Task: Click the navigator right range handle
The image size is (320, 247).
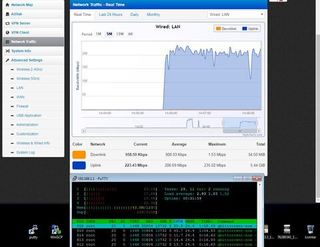Action: [x=257, y=123]
